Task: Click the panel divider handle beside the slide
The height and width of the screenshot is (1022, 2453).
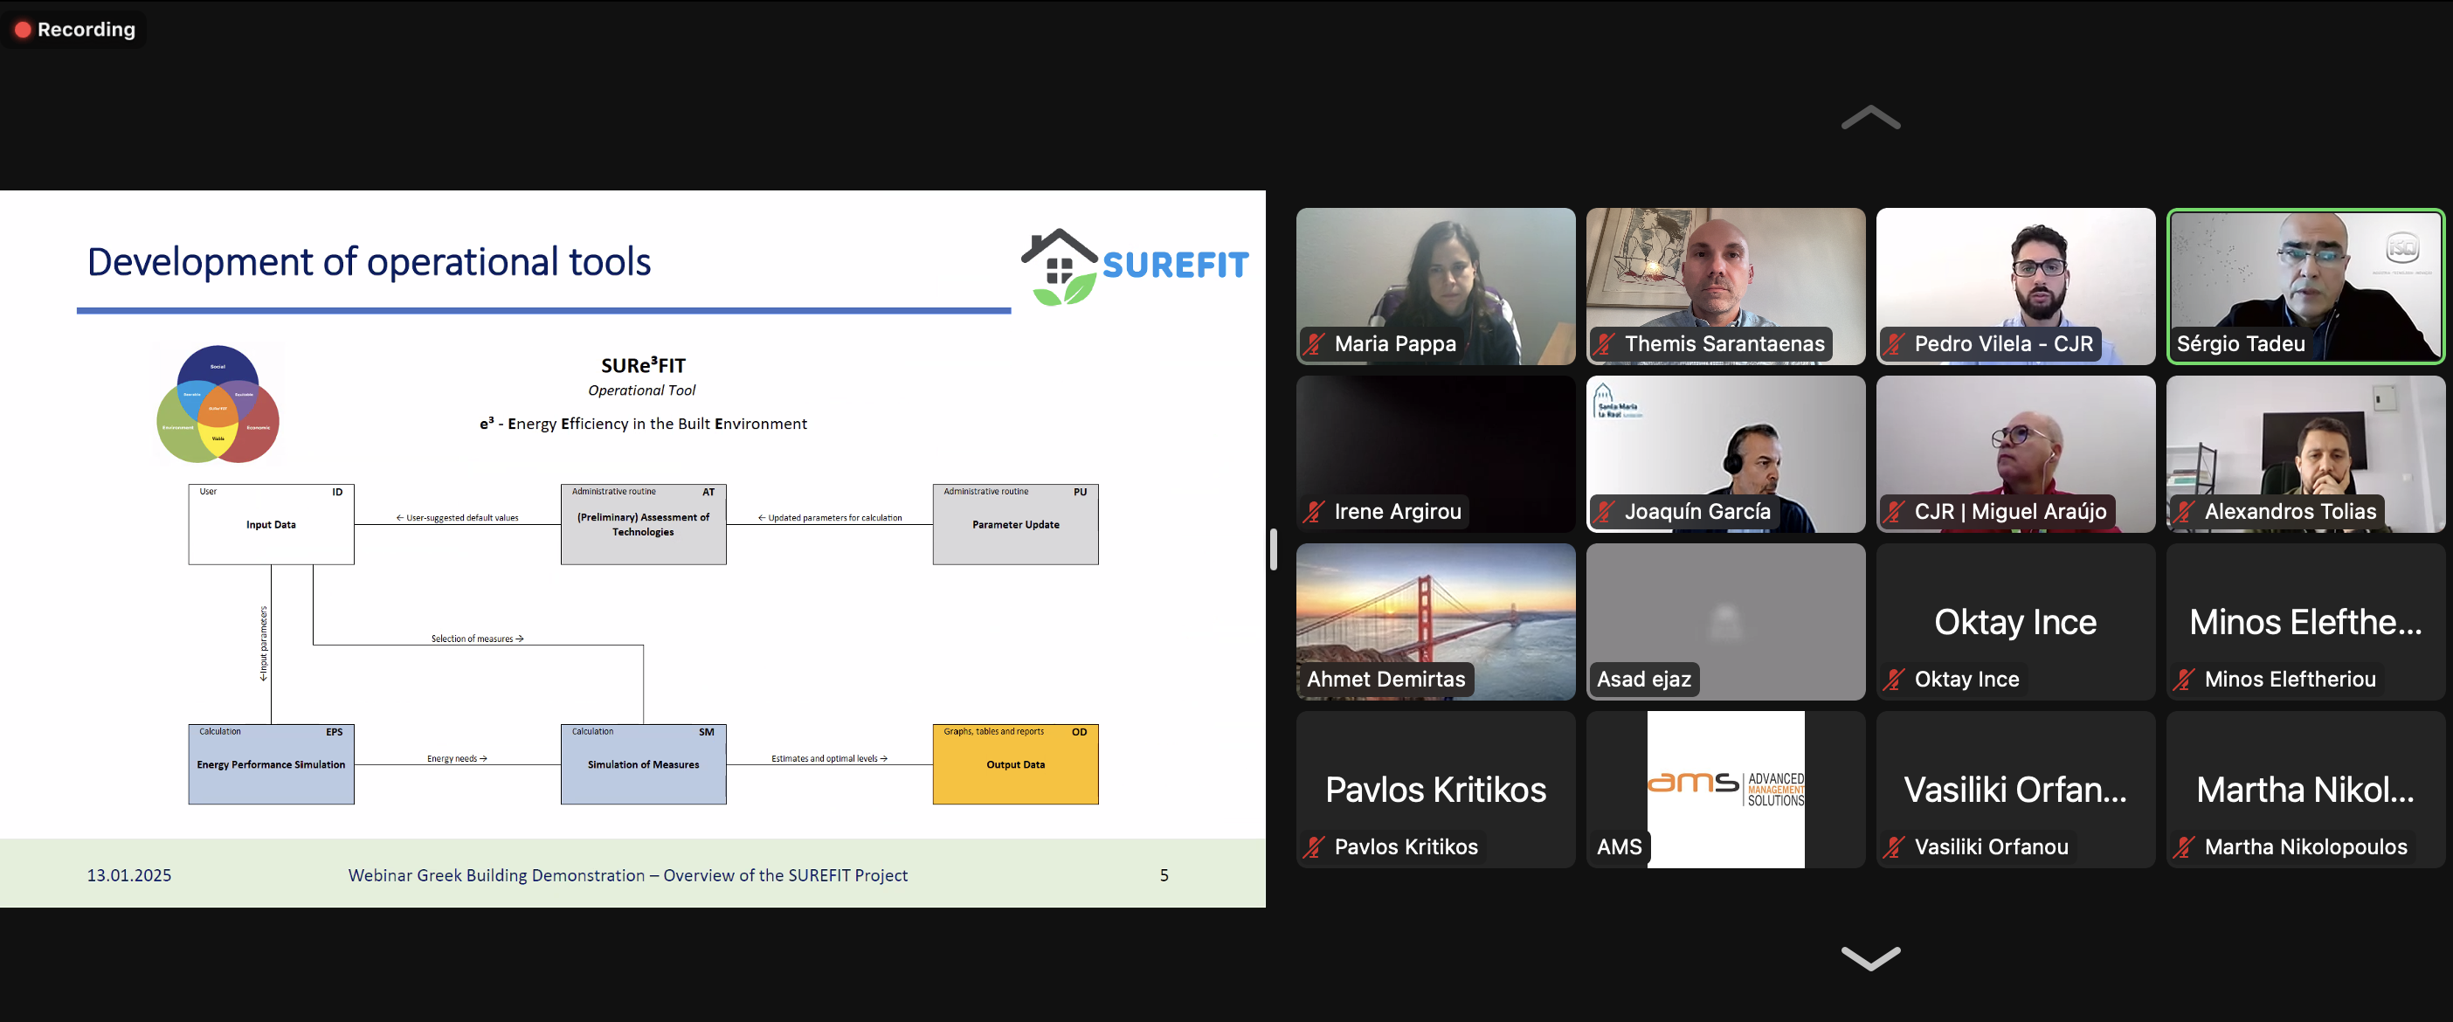Action: click(1273, 549)
